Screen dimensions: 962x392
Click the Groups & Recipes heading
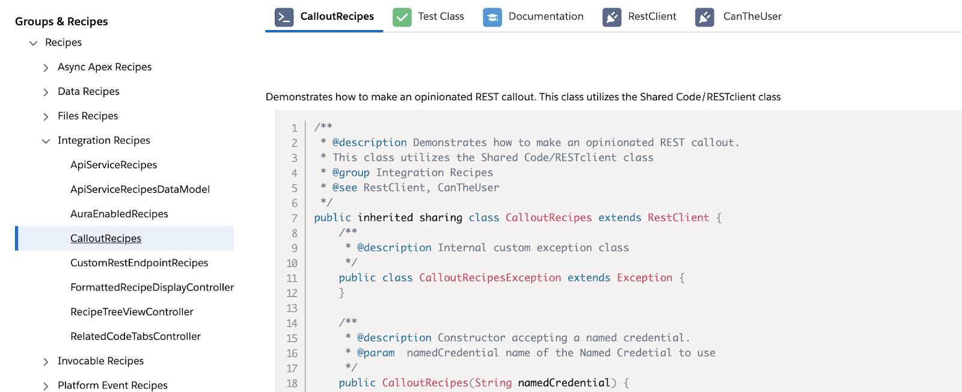[x=61, y=22]
